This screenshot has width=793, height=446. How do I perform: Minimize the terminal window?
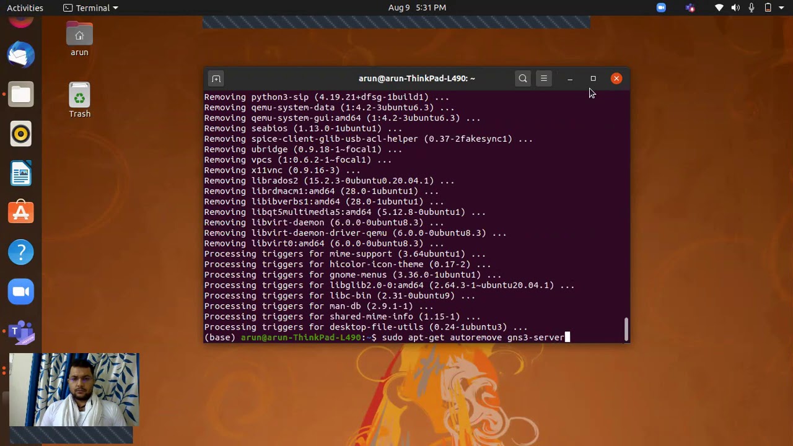[x=570, y=79]
